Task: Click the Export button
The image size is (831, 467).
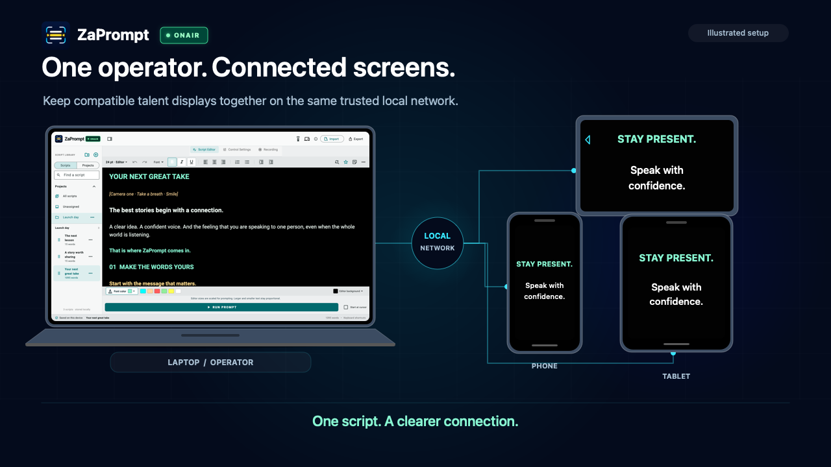Action: click(356, 139)
